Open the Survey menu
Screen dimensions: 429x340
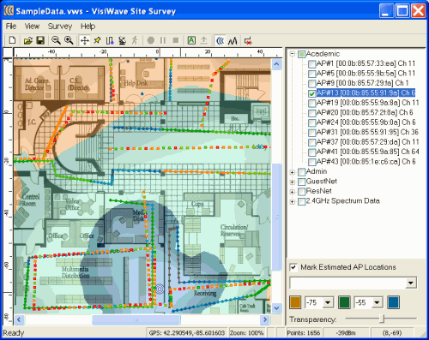tap(60, 27)
